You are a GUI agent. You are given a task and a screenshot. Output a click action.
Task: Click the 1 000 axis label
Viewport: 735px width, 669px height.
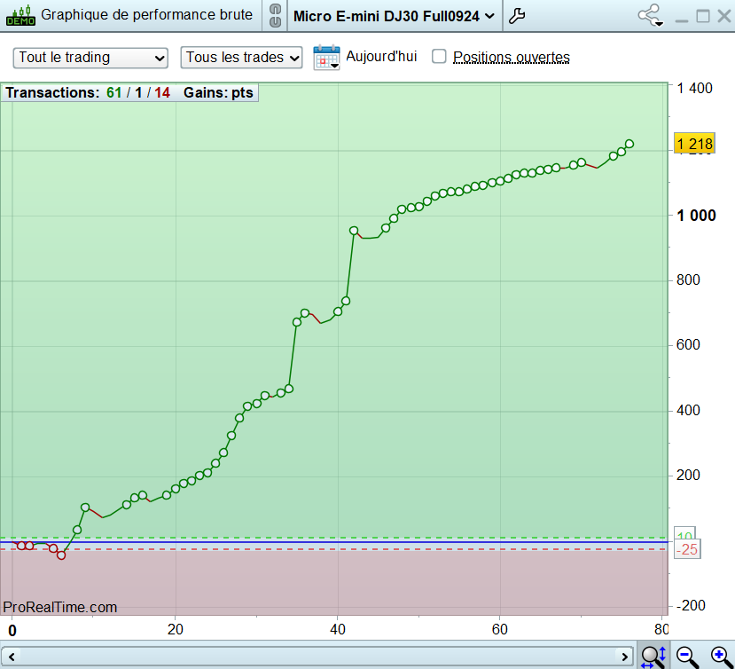[x=696, y=216]
